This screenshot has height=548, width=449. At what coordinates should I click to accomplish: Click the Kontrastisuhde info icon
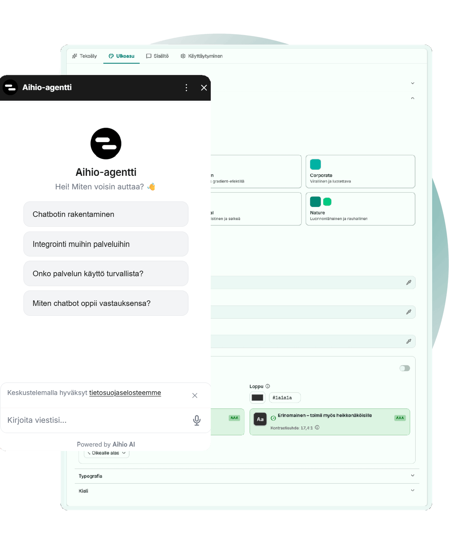pos(317,428)
